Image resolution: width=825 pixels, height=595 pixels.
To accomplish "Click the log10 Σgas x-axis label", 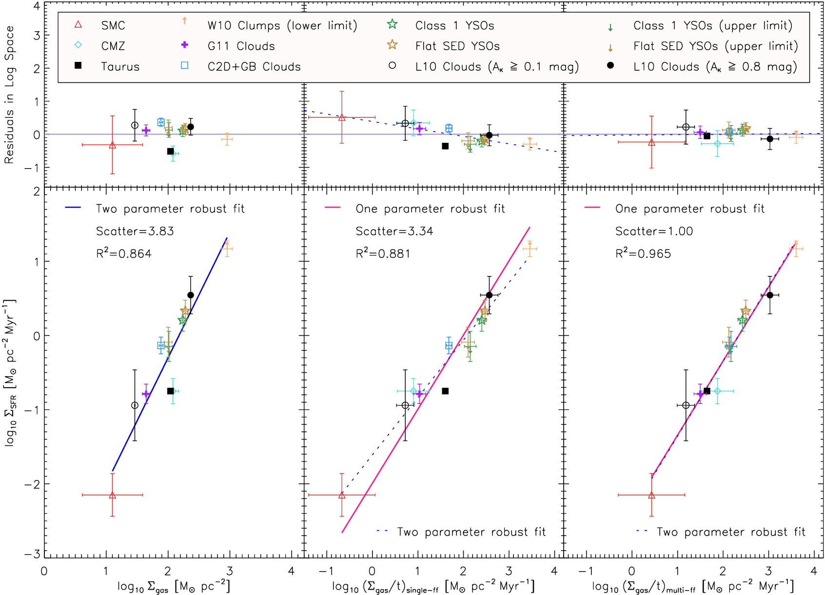I will pyautogui.click(x=174, y=586).
